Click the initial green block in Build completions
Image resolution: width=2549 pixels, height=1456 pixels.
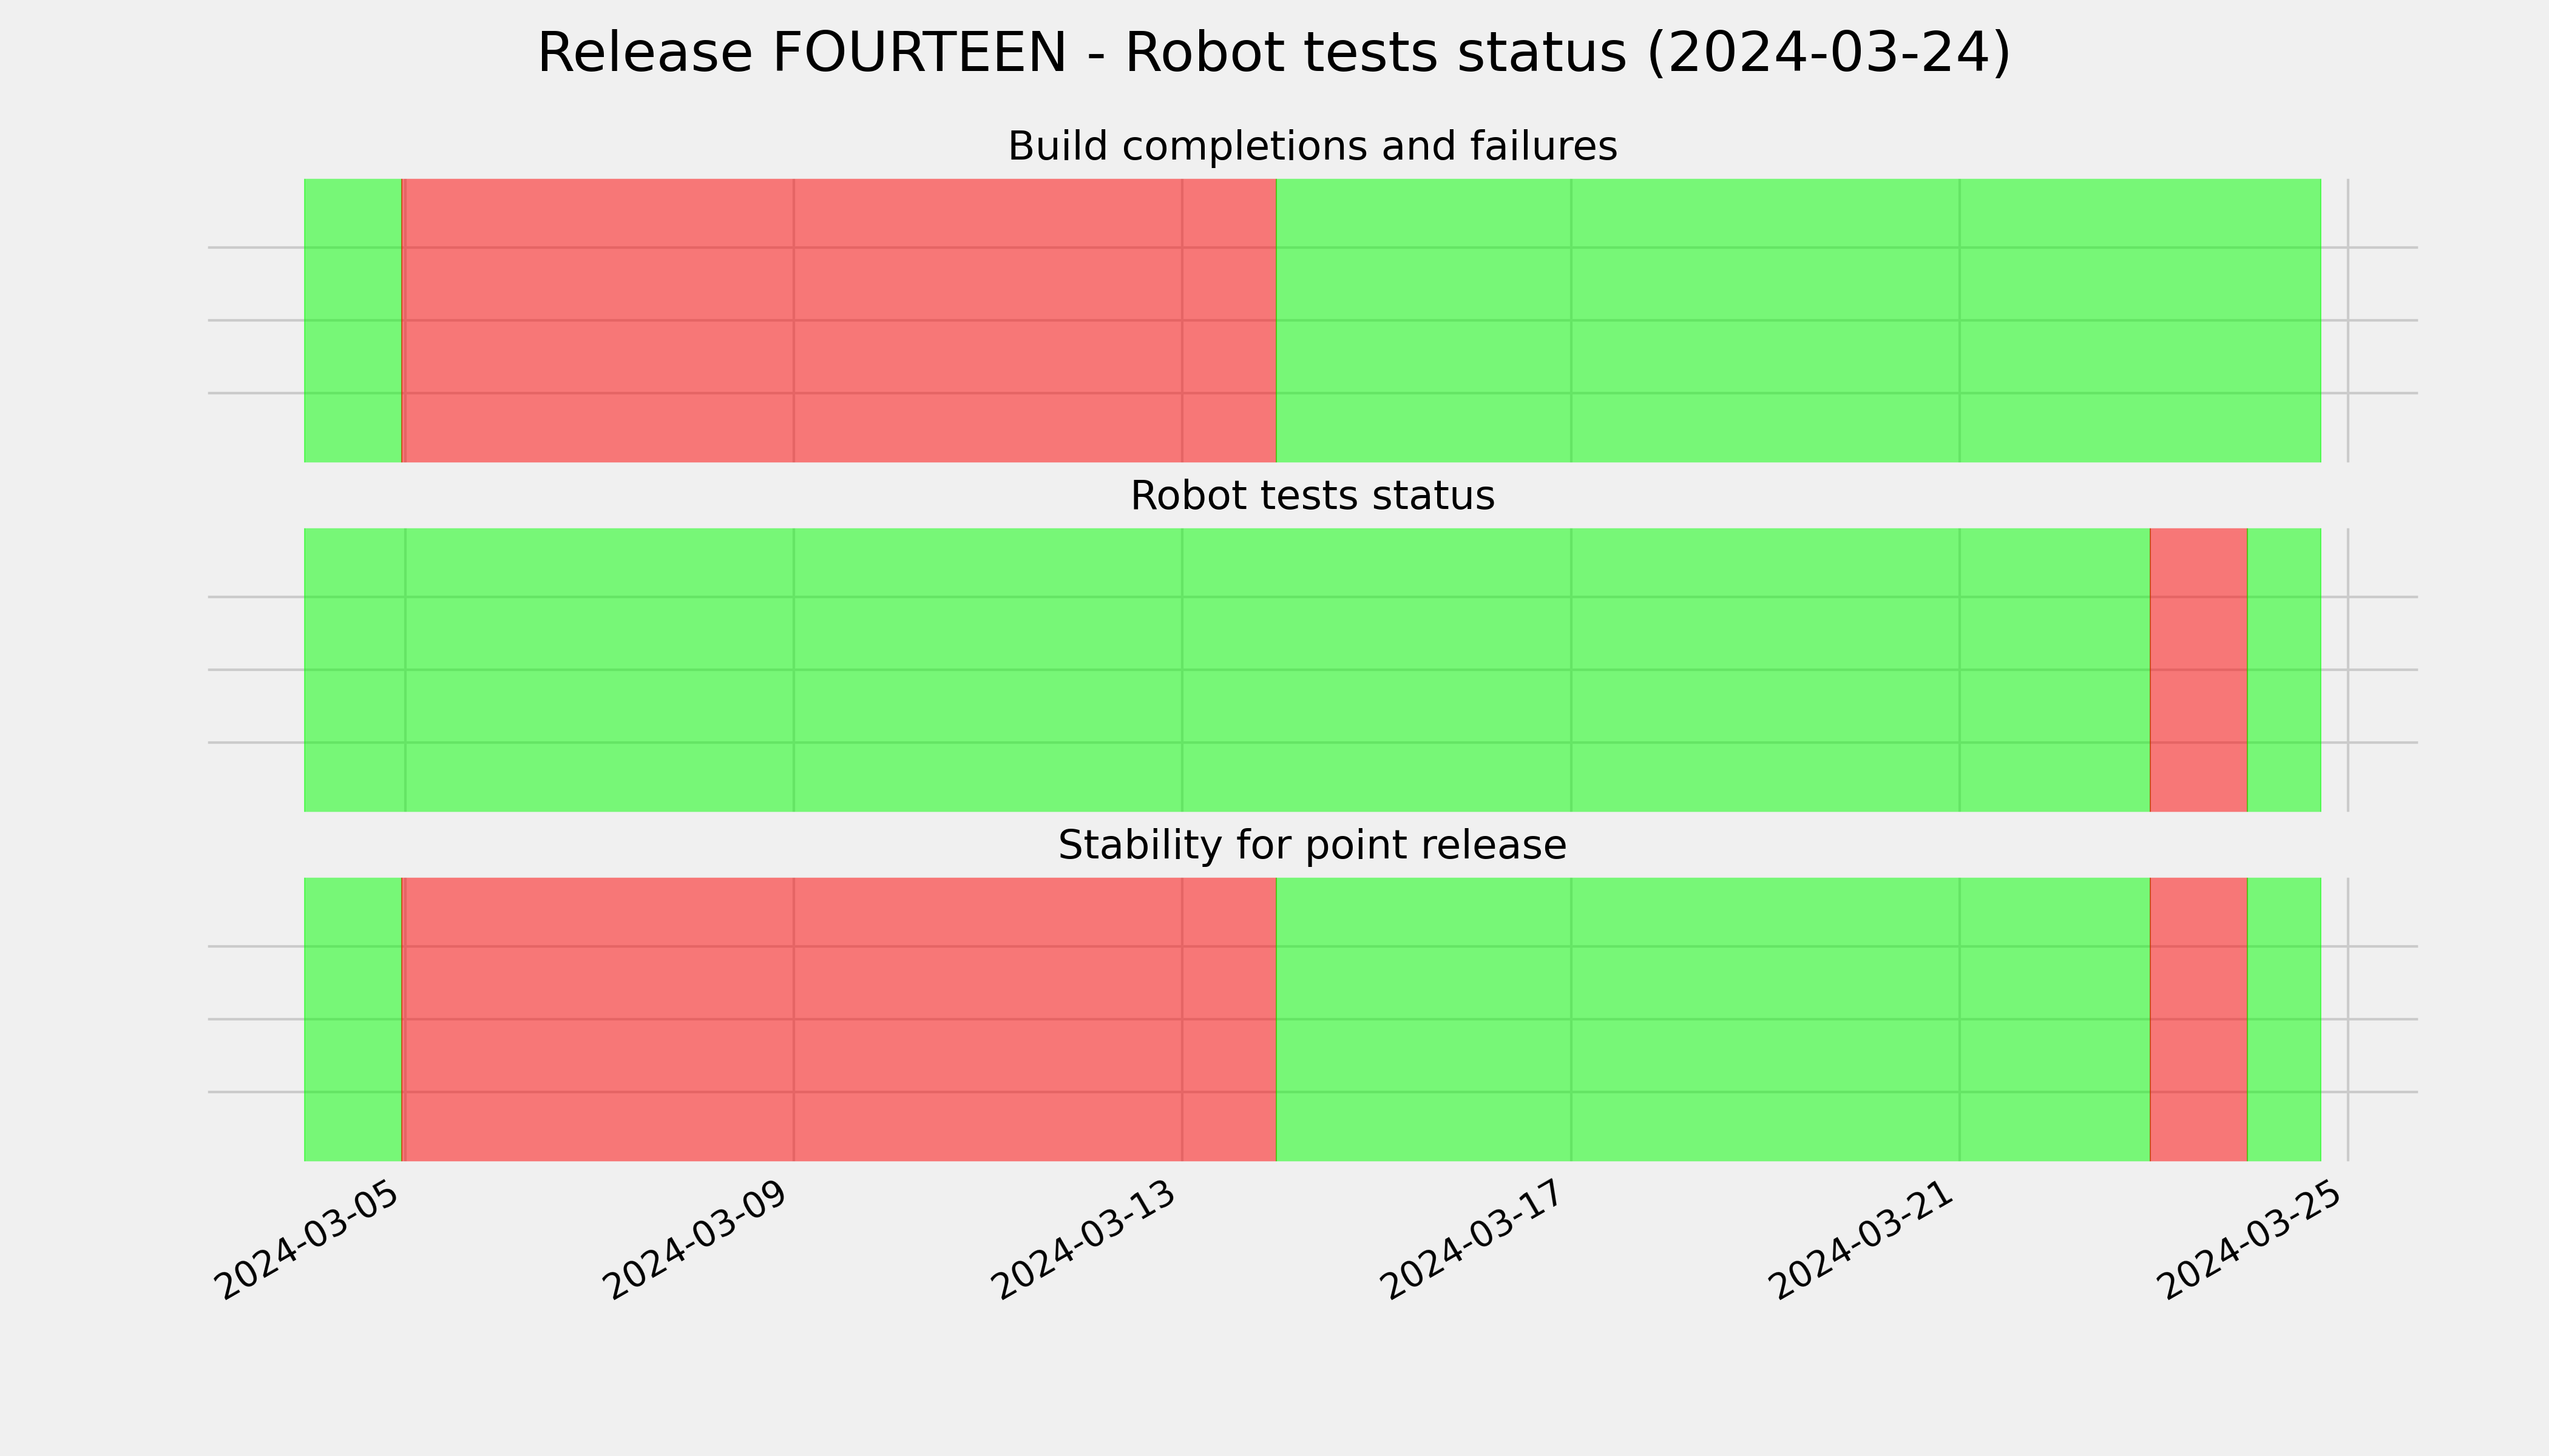[352, 320]
